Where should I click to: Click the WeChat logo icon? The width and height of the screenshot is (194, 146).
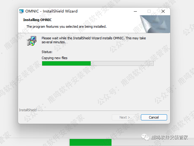(x=145, y=137)
